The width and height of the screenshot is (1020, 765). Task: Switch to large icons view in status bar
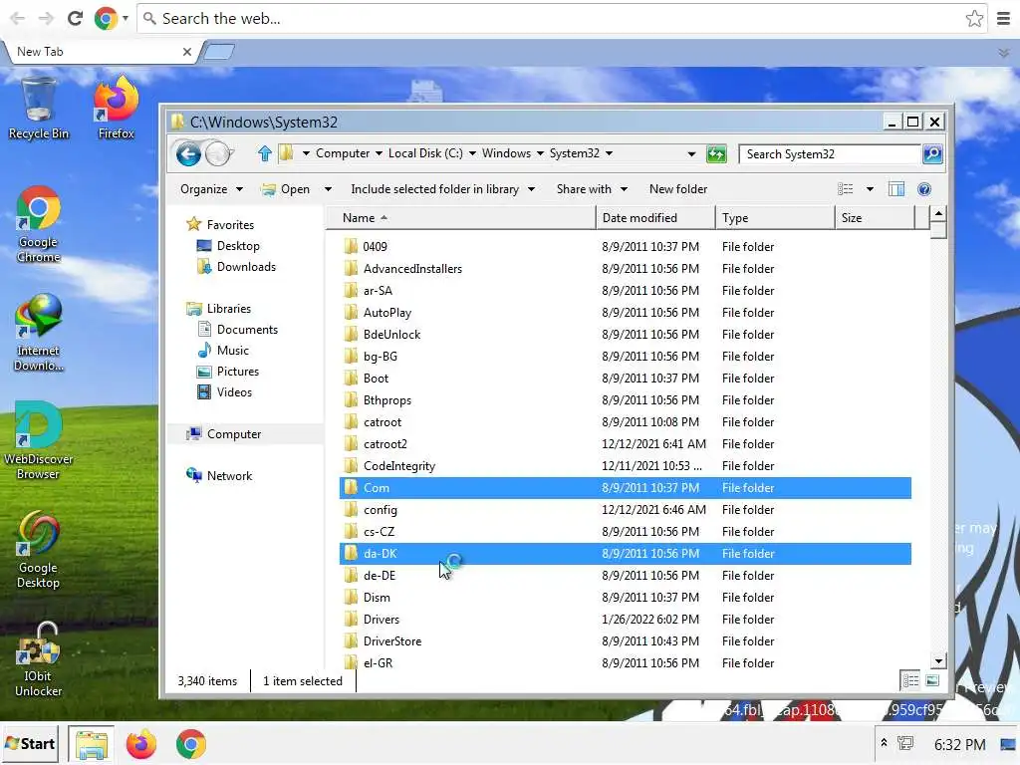pyautogui.click(x=932, y=680)
